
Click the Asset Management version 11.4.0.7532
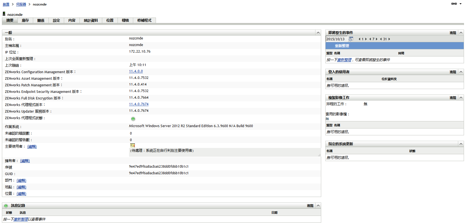pos(139,78)
